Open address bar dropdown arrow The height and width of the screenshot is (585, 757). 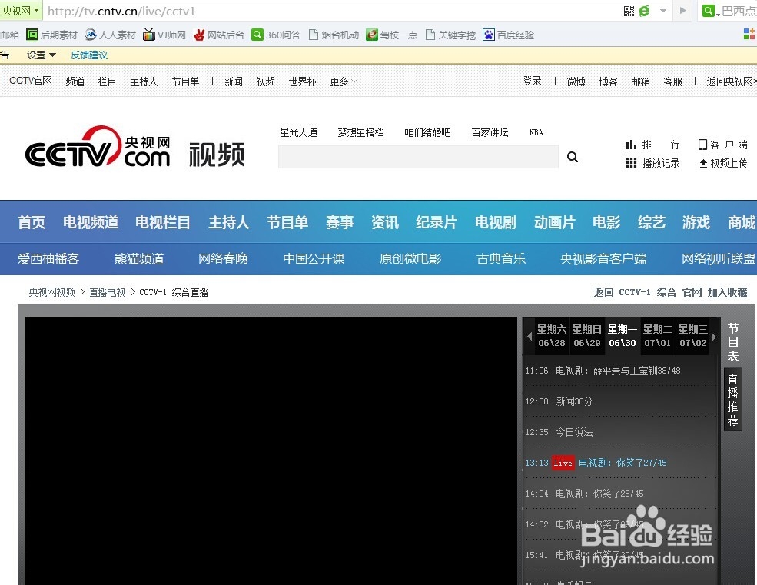coord(663,11)
